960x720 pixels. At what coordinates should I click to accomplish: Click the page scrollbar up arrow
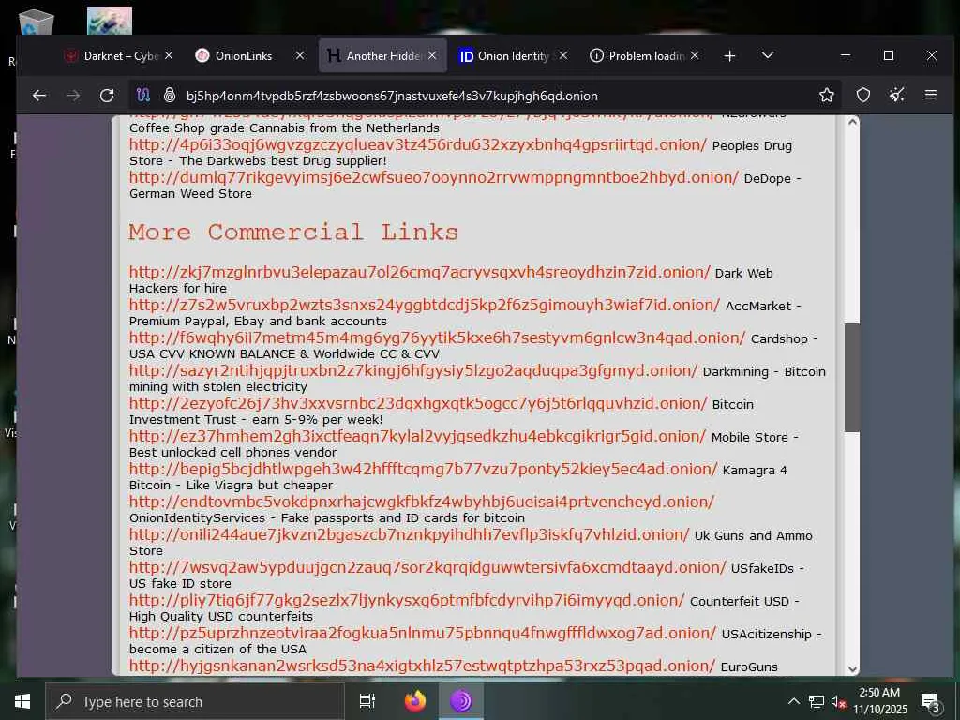[x=852, y=123]
